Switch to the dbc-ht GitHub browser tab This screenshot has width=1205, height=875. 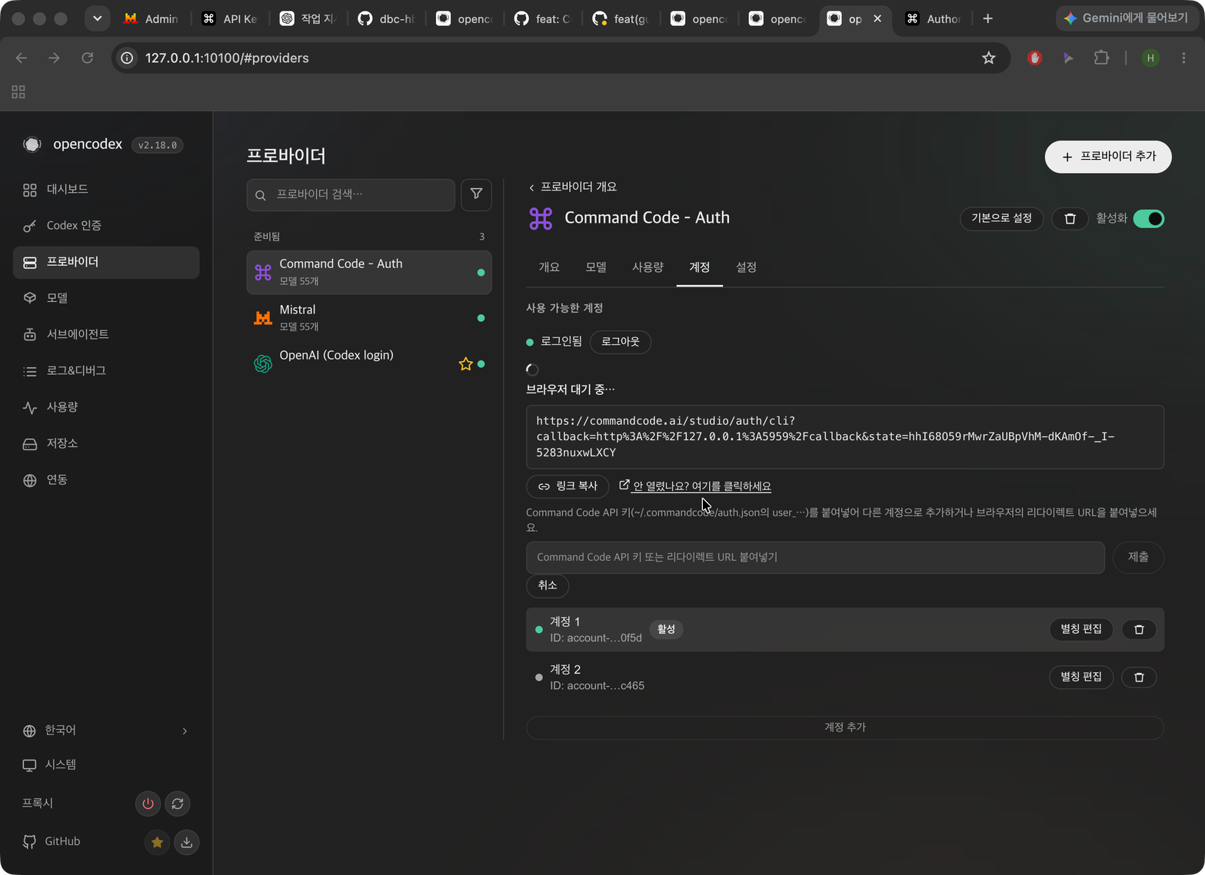(x=387, y=18)
